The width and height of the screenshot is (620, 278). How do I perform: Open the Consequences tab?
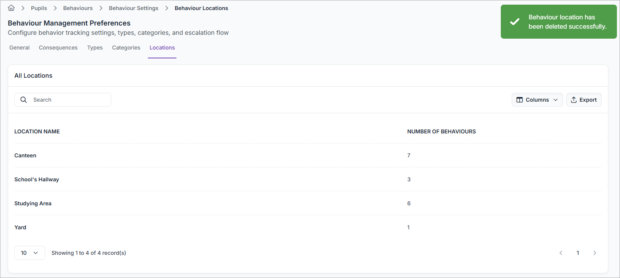tap(58, 48)
